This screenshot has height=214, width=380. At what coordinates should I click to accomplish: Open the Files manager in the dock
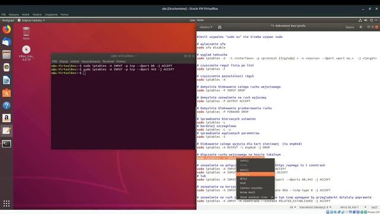(7, 55)
